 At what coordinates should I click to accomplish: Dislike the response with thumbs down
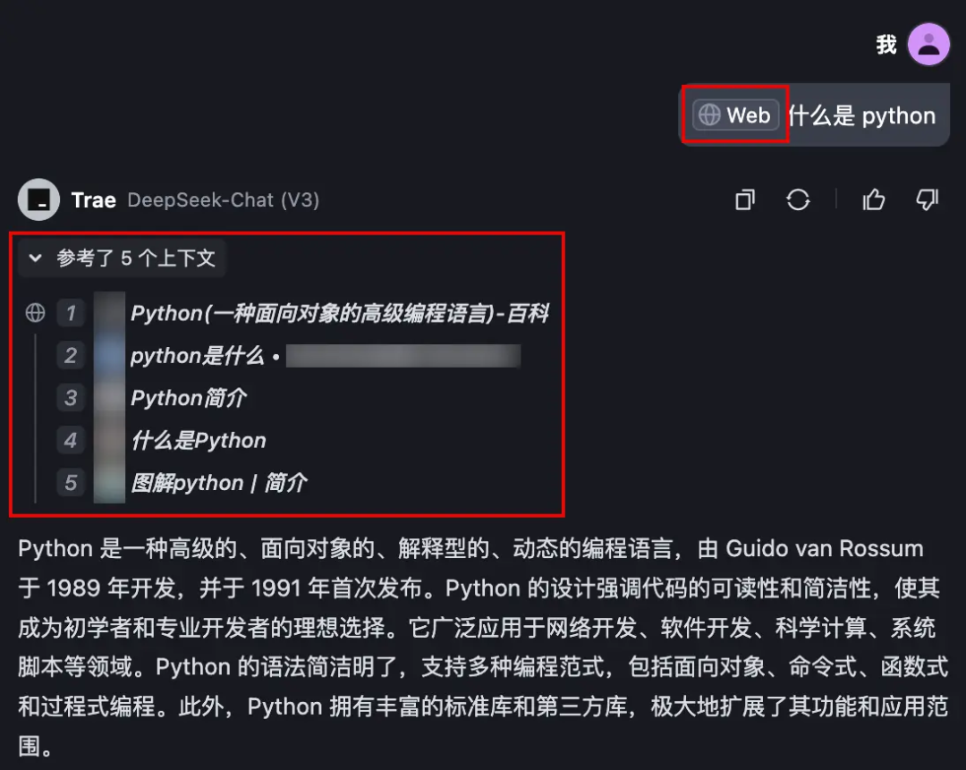point(927,199)
